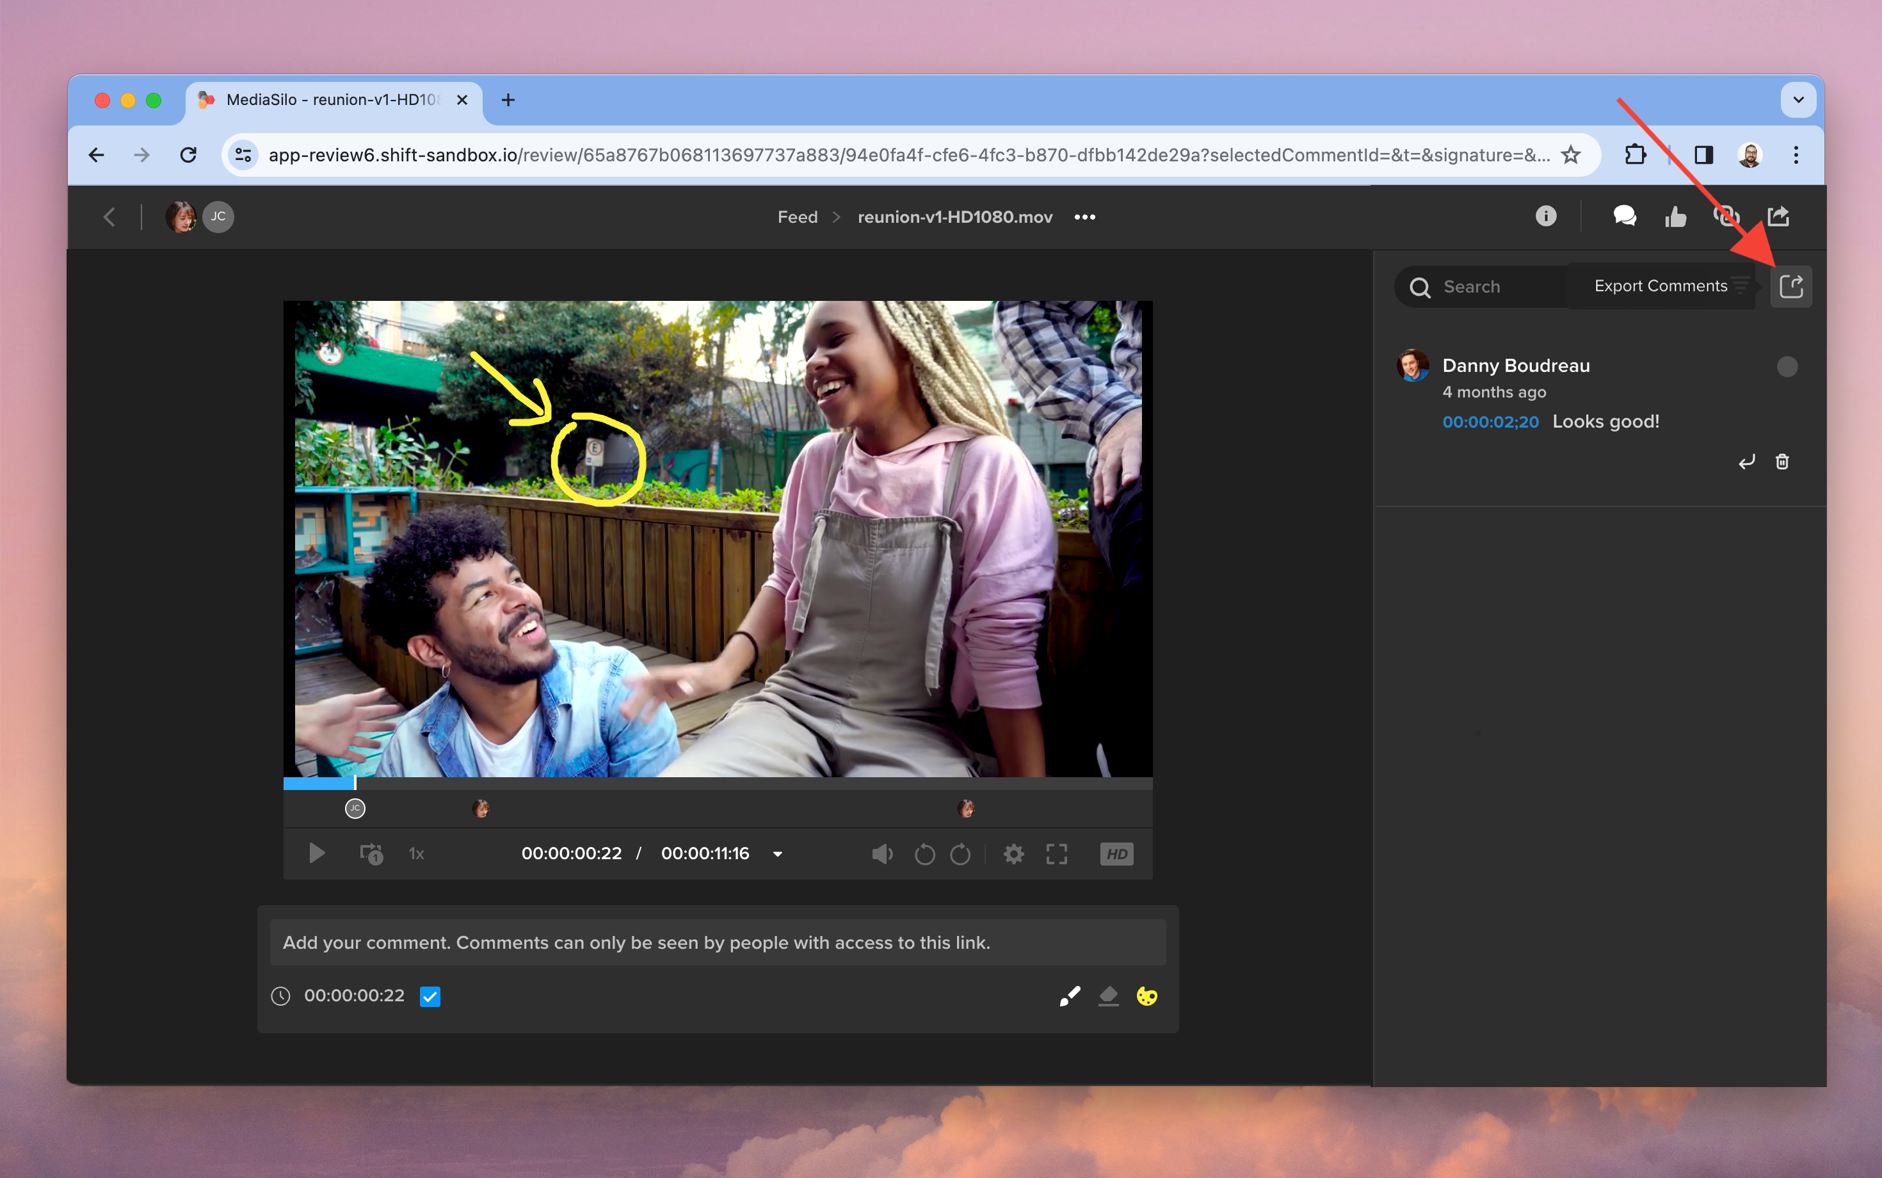Image resolution: width=1882 pixels, height=1178 pixels.
Task: Delete Danny Boudreau's comment with trash icon
Action: click(1781, 462)
